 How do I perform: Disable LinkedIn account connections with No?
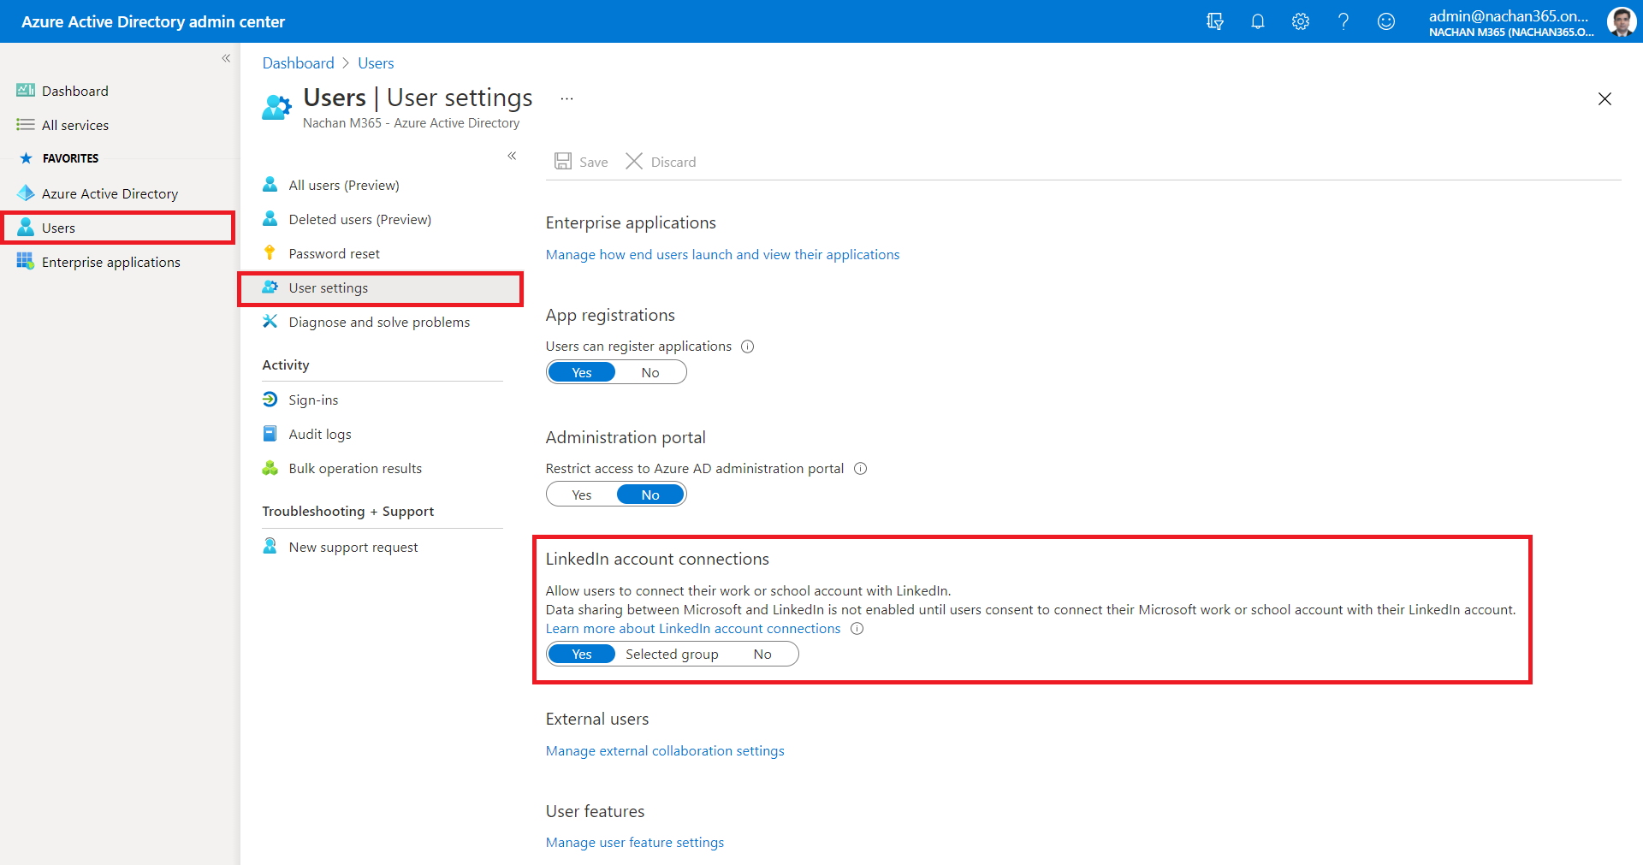tap(762, 655)
